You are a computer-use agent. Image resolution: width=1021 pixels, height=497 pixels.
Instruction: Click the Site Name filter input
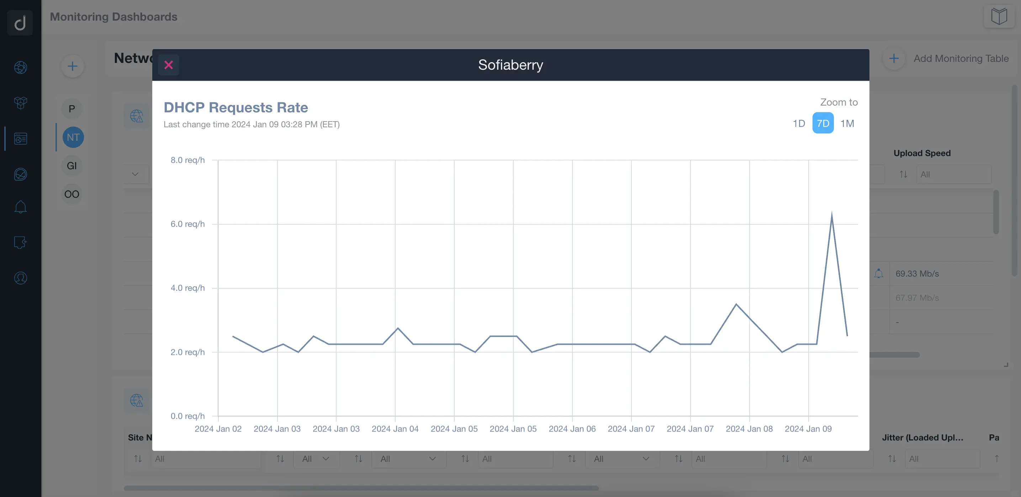206,459
